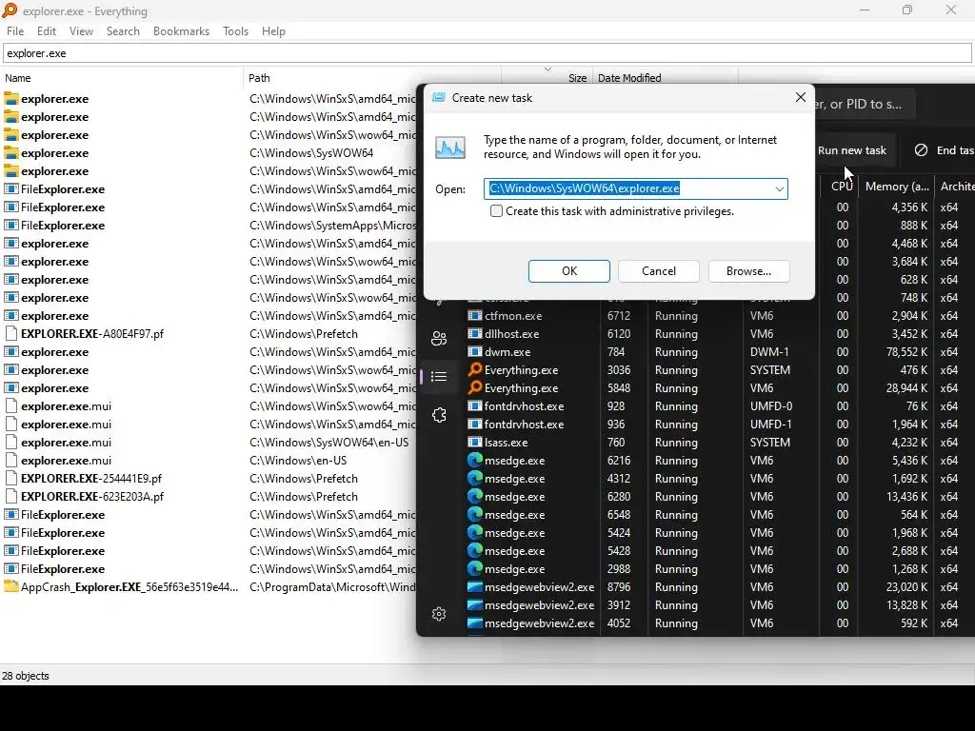Open the Edit menu in Everything
Image resolution: width=975 pixels, height=731 pixels.
(x=47, y=31)
